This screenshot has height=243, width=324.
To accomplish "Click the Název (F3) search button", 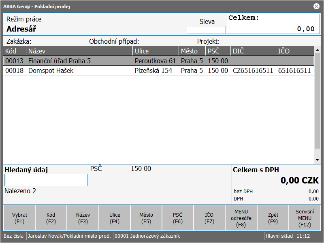I will point(83,218).
